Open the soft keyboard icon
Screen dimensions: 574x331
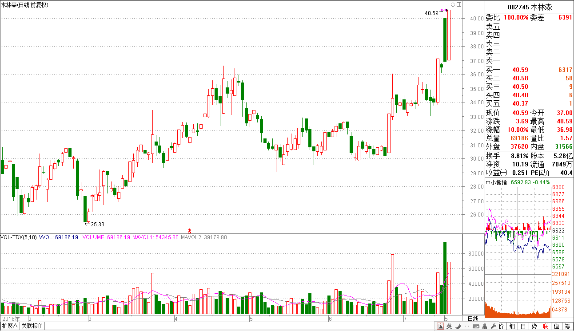[476, 327]
